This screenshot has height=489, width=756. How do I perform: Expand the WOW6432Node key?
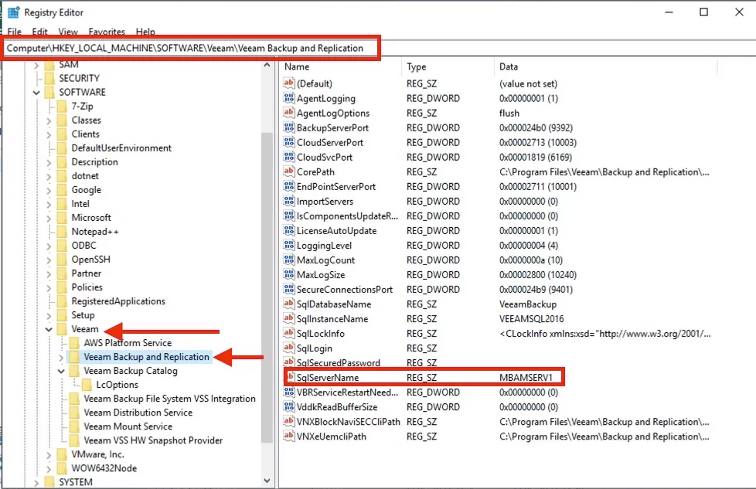(x=49, y=468)
